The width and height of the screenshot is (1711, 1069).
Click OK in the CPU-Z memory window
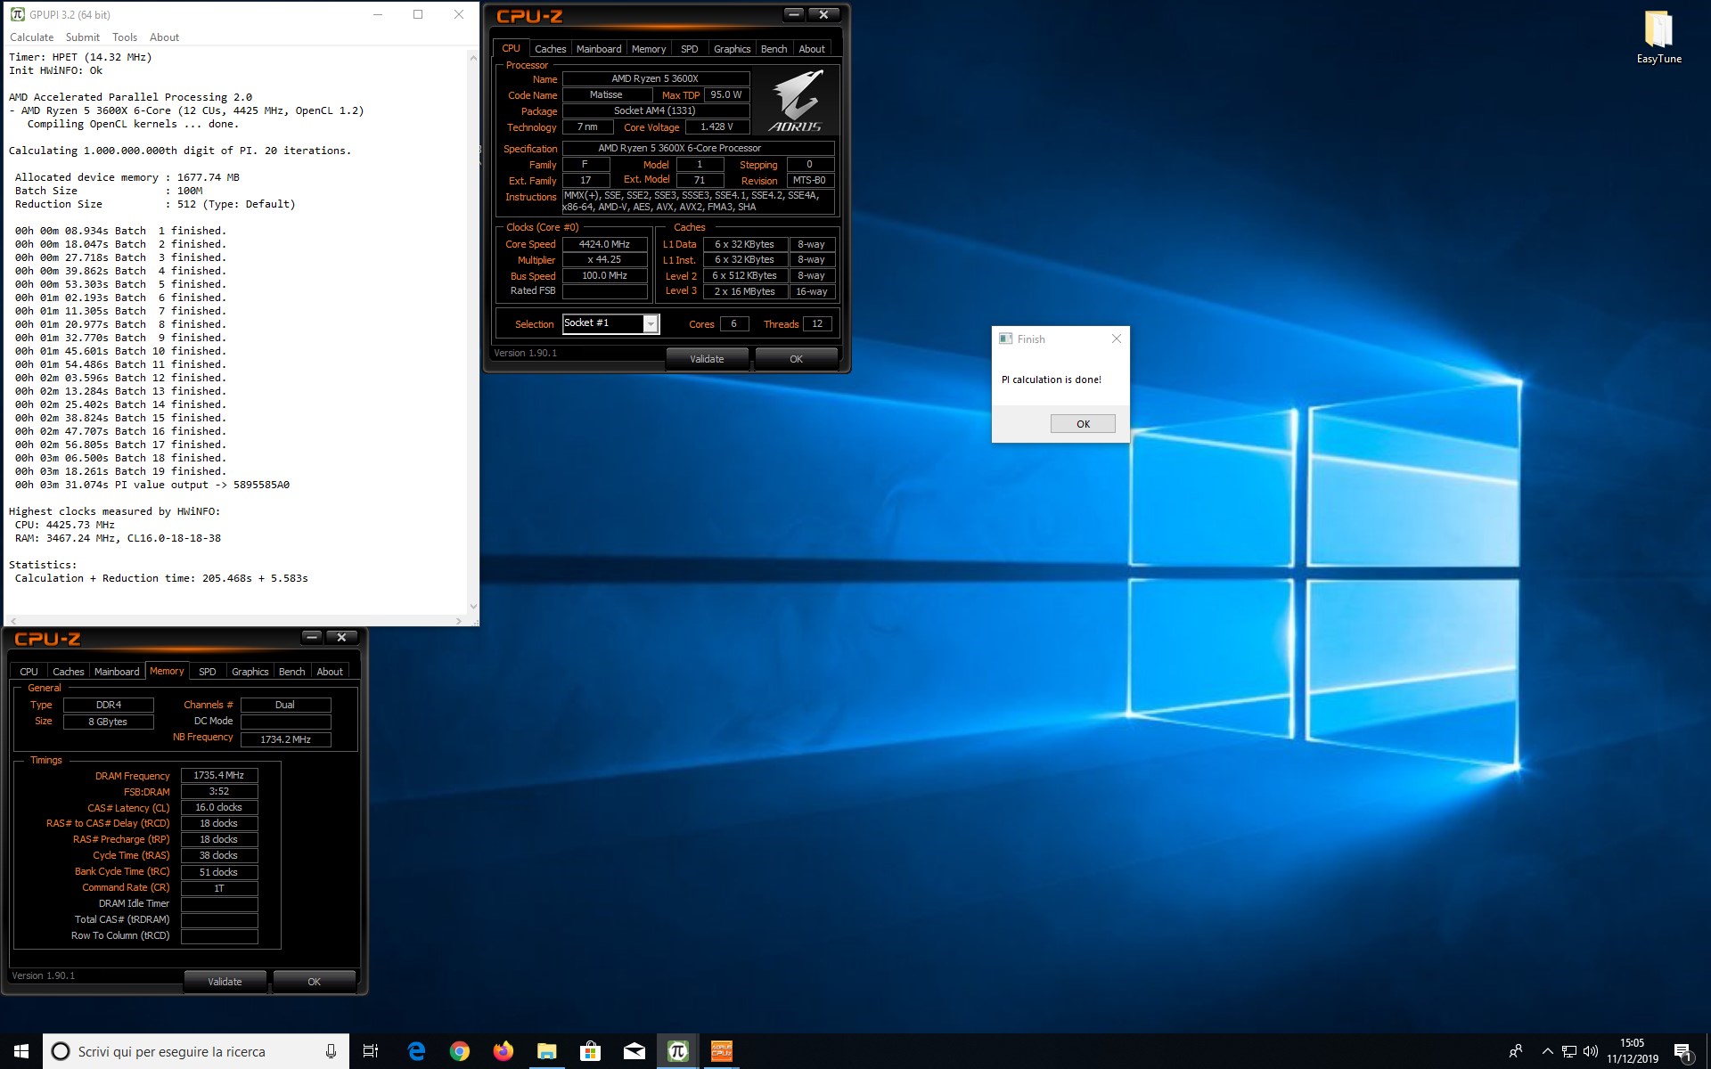click(315, 982)
